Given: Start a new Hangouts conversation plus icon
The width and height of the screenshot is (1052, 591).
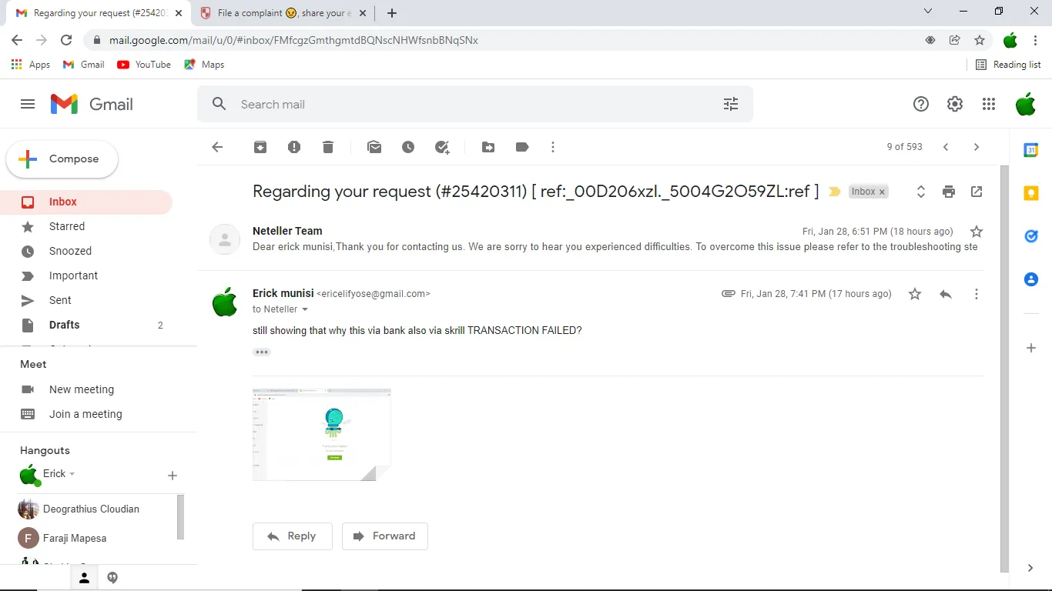Looking at the screenshot, I should tap(173, 476).
